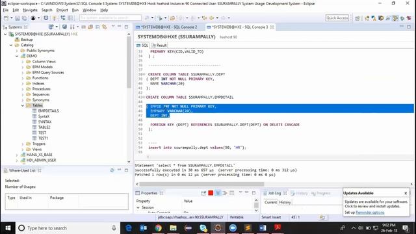This screenshot has width=416, height=234.
Task: Click the Save toolbar icon
Action: click(x=18, y=18)
